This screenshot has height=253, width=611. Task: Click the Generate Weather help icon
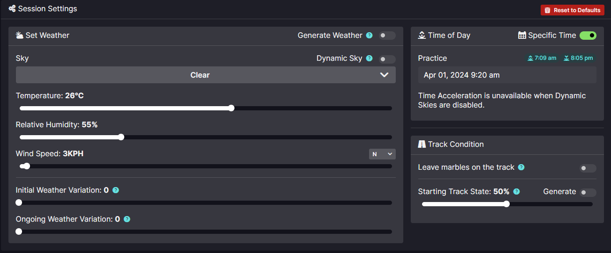369,35
